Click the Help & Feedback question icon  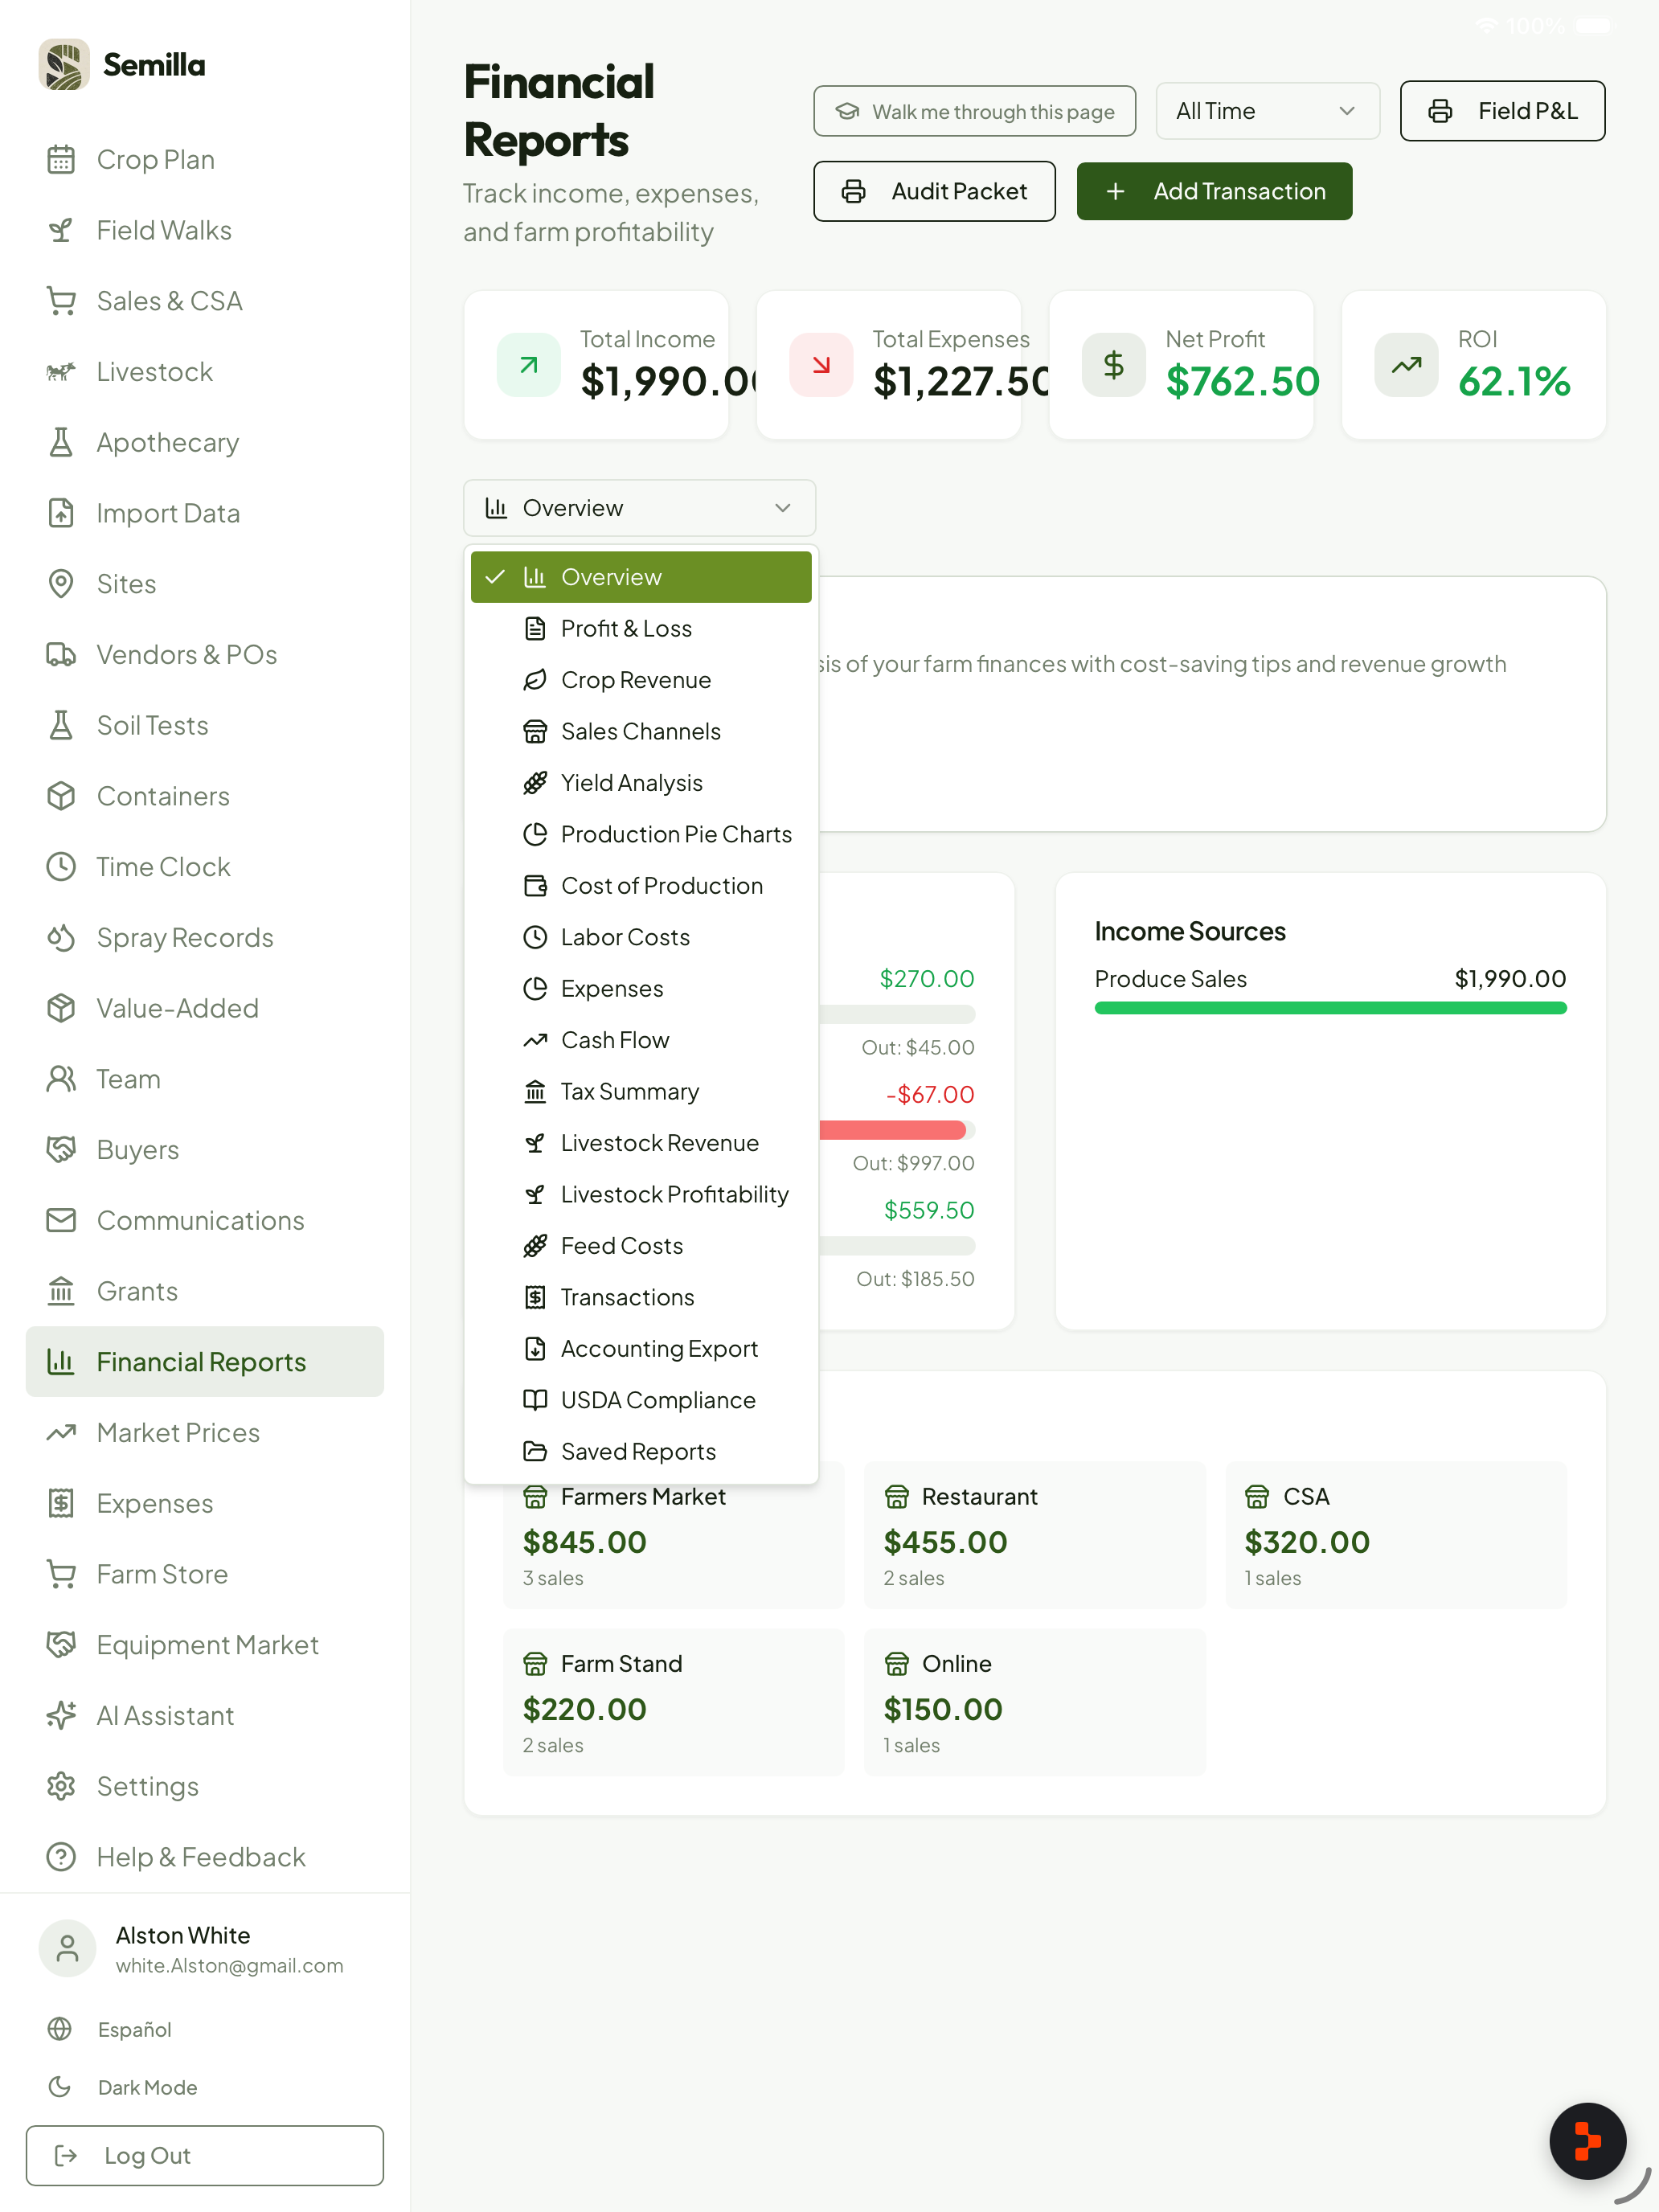pyautogui.click(x=61, y=1857)
